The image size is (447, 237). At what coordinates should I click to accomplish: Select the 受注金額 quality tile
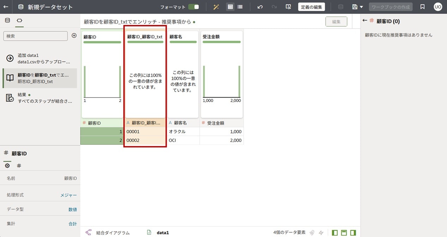coord(222,74)
